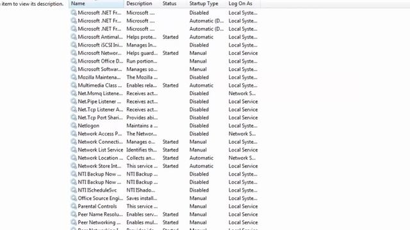Select the Netlogon service gear icon
The width and height of the screenshot is (410, 230).
74,125
